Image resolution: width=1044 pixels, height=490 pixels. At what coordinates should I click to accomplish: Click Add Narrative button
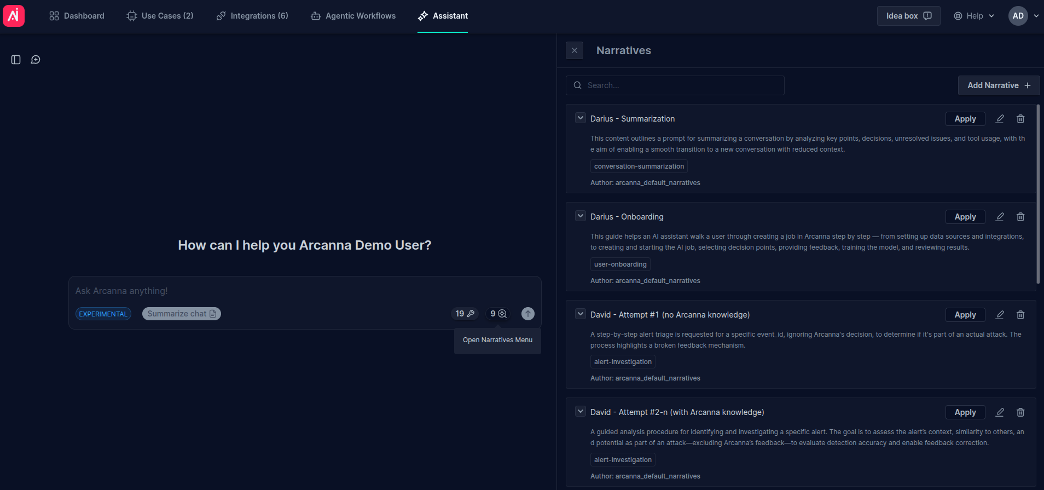999,85
